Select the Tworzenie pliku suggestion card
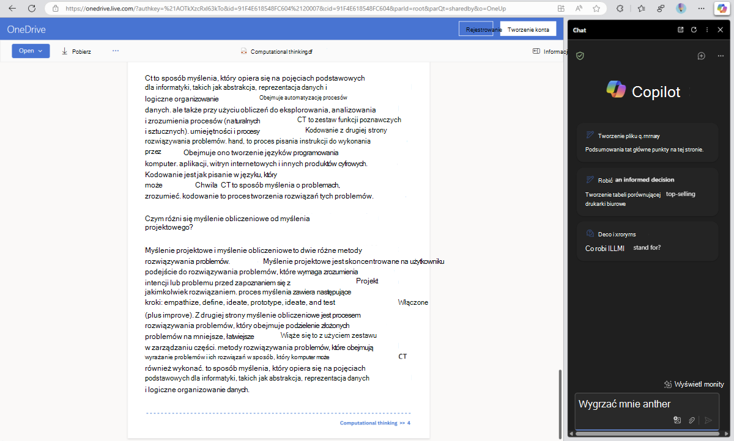Screen dimensions: 734x441 648,141
